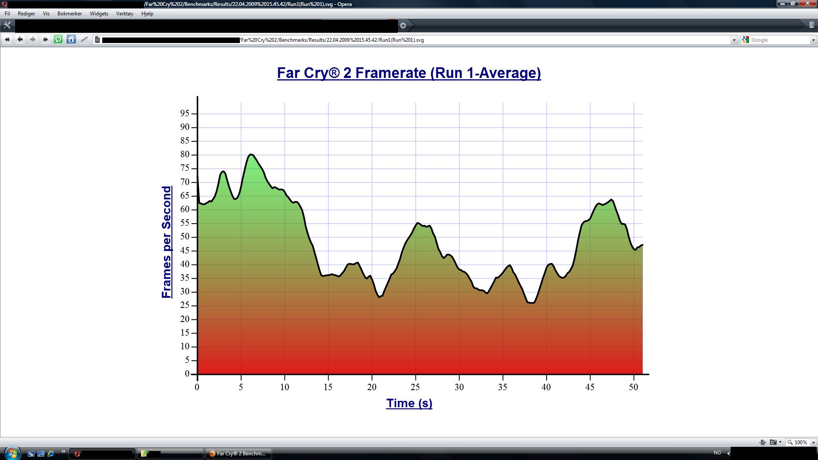
Task: Click the zoom magnifier icon in the status bar
Action: (790, 442)
